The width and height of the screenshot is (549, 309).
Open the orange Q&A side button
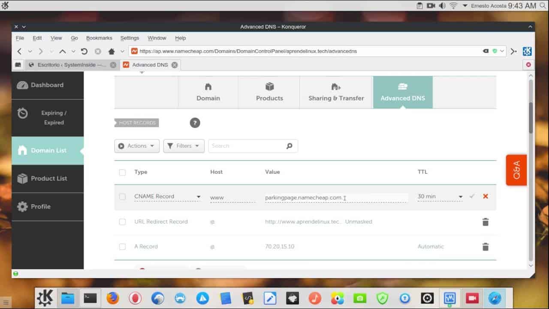tap(516, 170)
